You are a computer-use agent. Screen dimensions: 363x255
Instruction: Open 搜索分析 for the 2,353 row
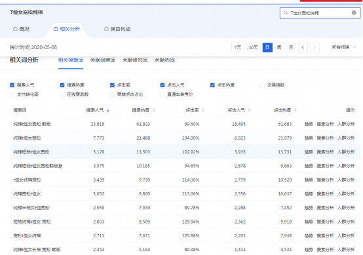pos(325,250)
